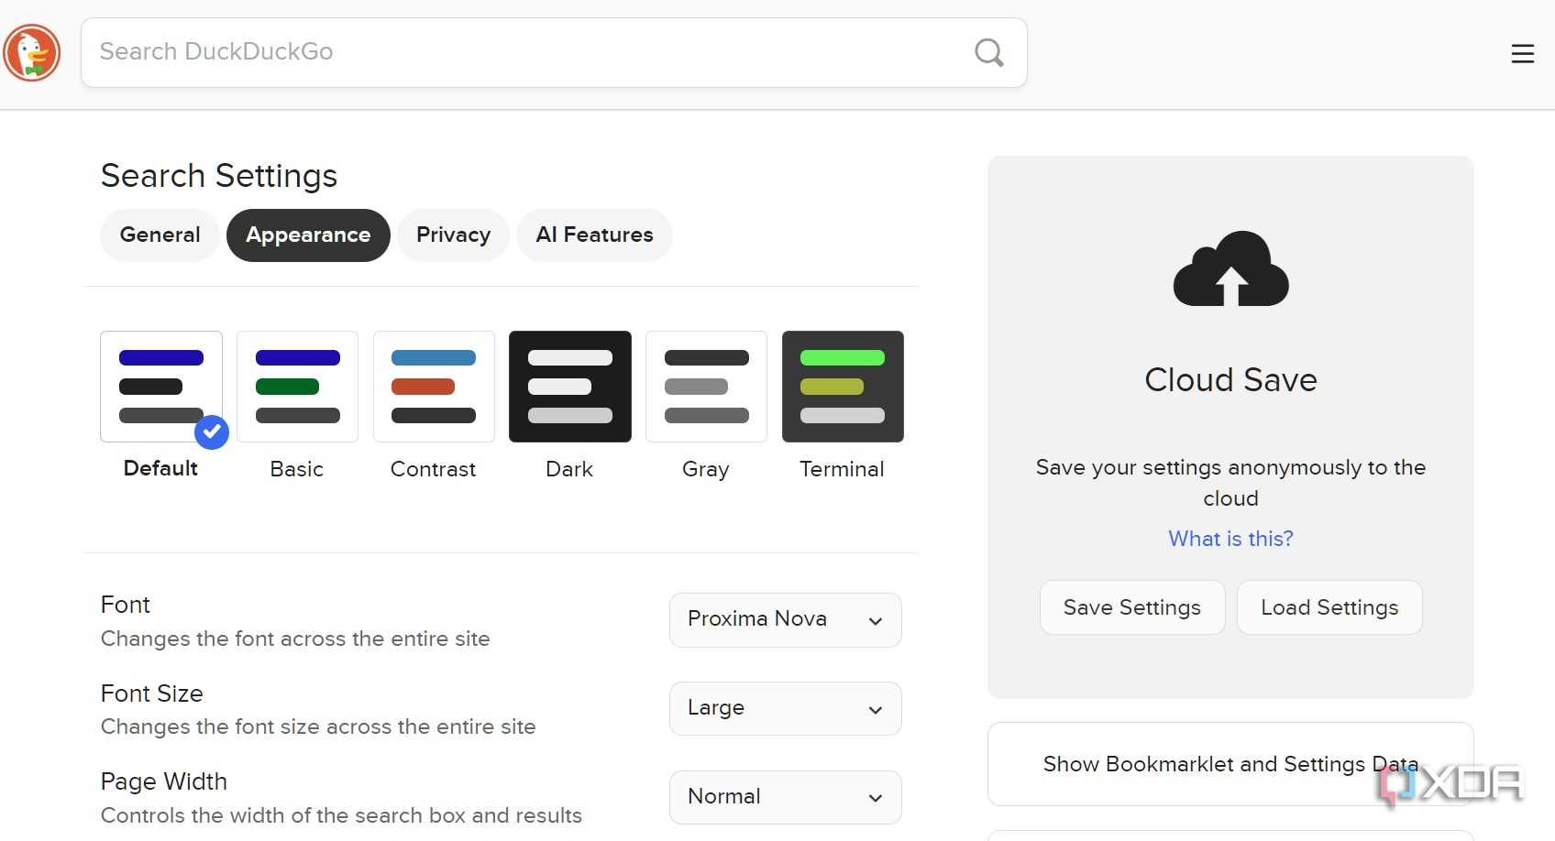Open Show Bookmarklet and Settings Data

pos(1230,764)
